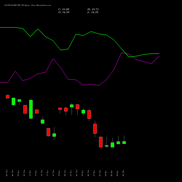182x182 pixels.
Task: Click the '11 Nov' date label
Action: [x=30, y=173]
